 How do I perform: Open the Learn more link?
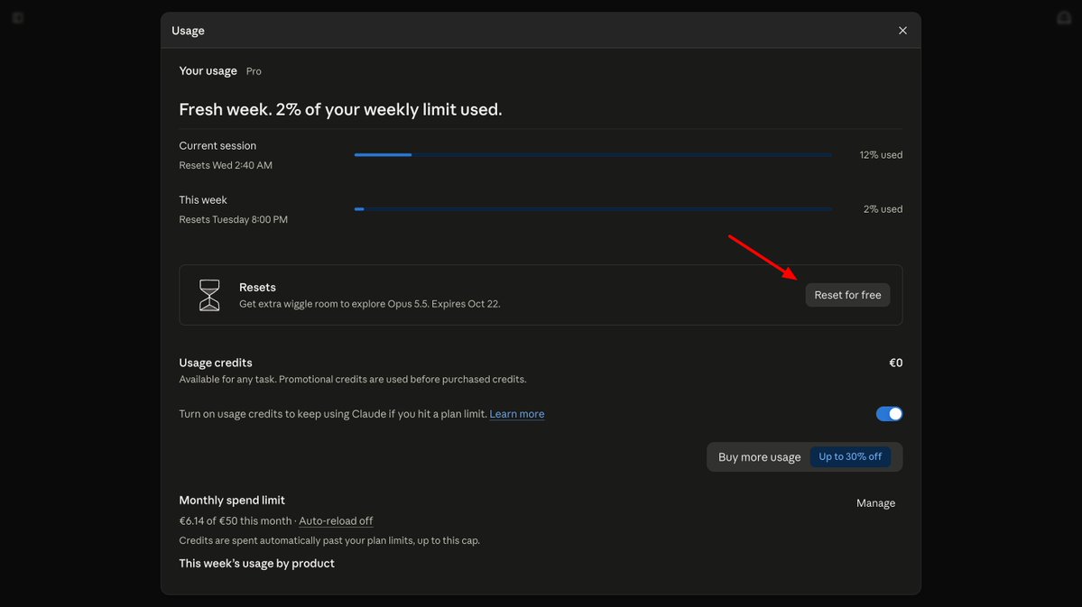tap(517, 414)
